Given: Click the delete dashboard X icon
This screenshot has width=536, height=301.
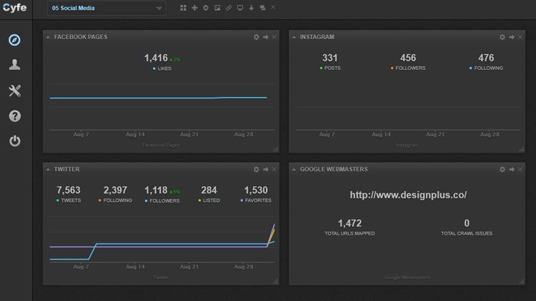Looking at the screenshot, I should point(273,7).
